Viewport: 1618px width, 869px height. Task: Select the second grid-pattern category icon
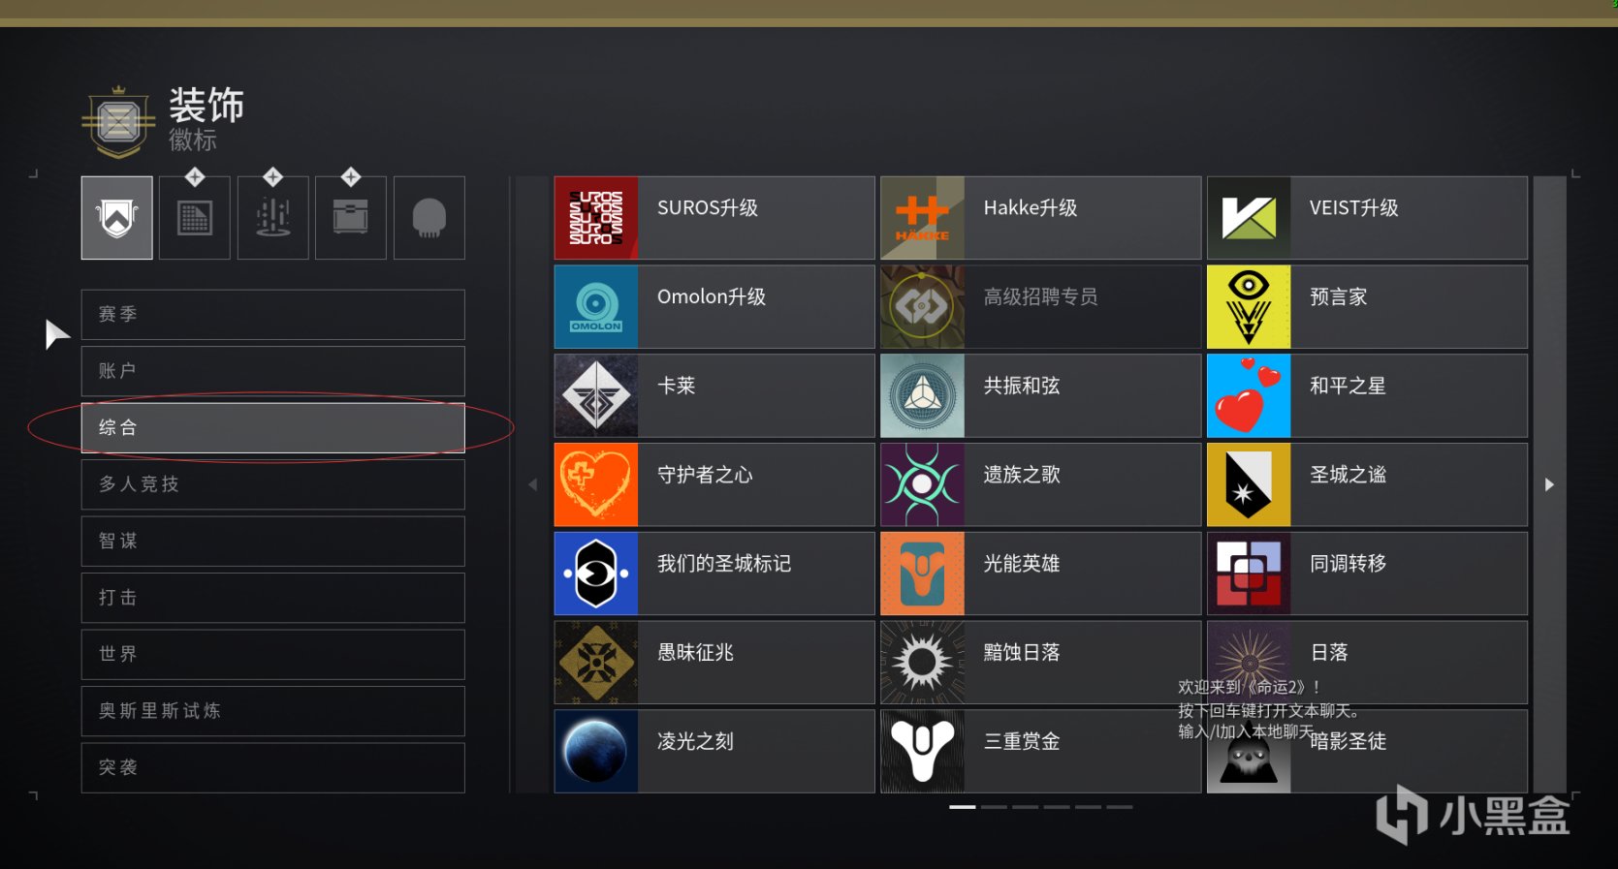tap(194, 218)
